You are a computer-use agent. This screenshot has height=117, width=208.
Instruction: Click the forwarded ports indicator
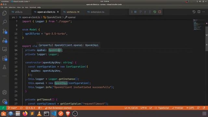(x=40, y=108)
